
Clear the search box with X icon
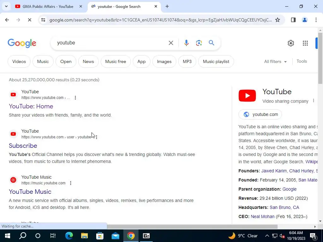(171, 43)
